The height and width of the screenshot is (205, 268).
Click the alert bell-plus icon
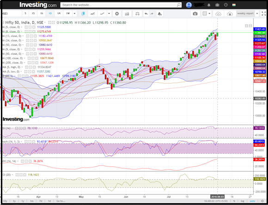[x=159, y=14]
